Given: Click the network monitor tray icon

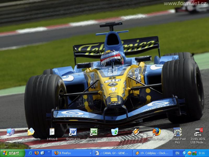Looking at the screenshot, I should click(194, 153).
